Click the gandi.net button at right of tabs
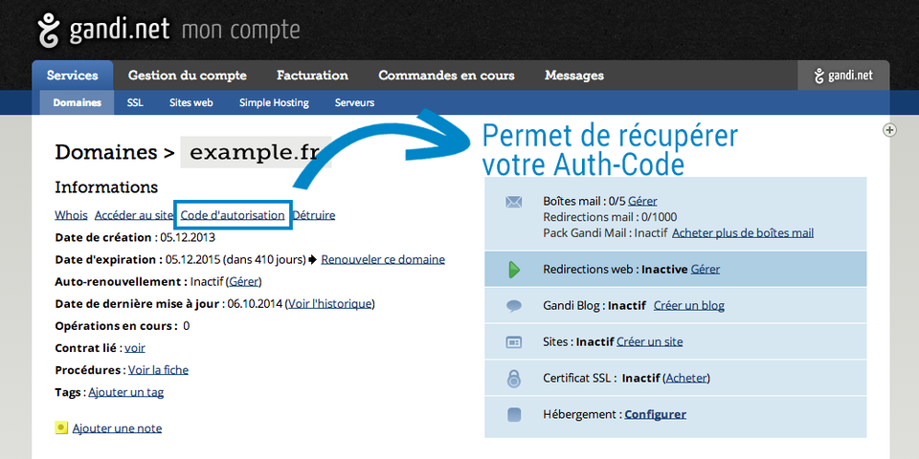Image resolution: width=919 pixels, height=459 pixels. [843, 76]
